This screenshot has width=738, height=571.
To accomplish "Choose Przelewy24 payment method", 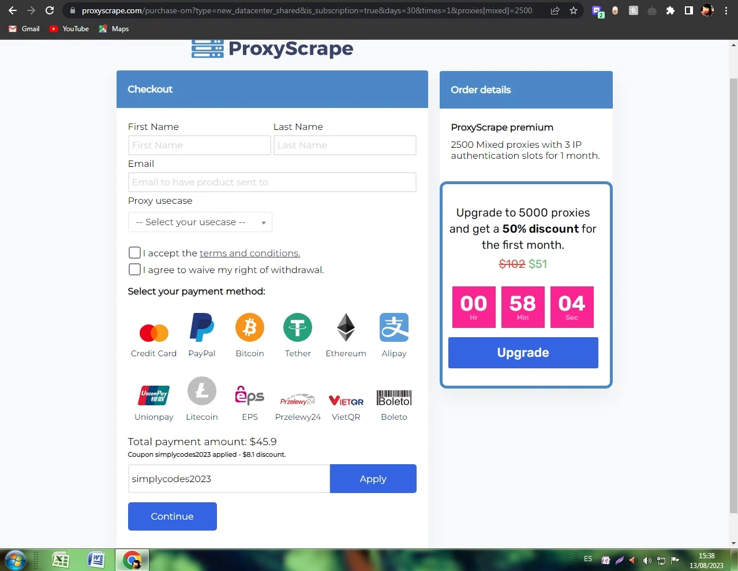I will [298, 401].
